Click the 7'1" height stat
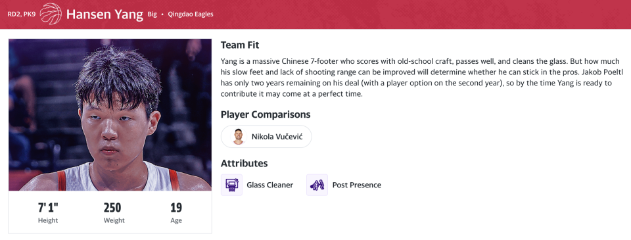This screenshot has width=631, height=240. click(48, 208)
